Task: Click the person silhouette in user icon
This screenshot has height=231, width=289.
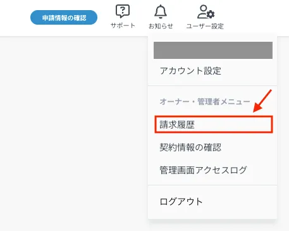Action: pos(202,12)
